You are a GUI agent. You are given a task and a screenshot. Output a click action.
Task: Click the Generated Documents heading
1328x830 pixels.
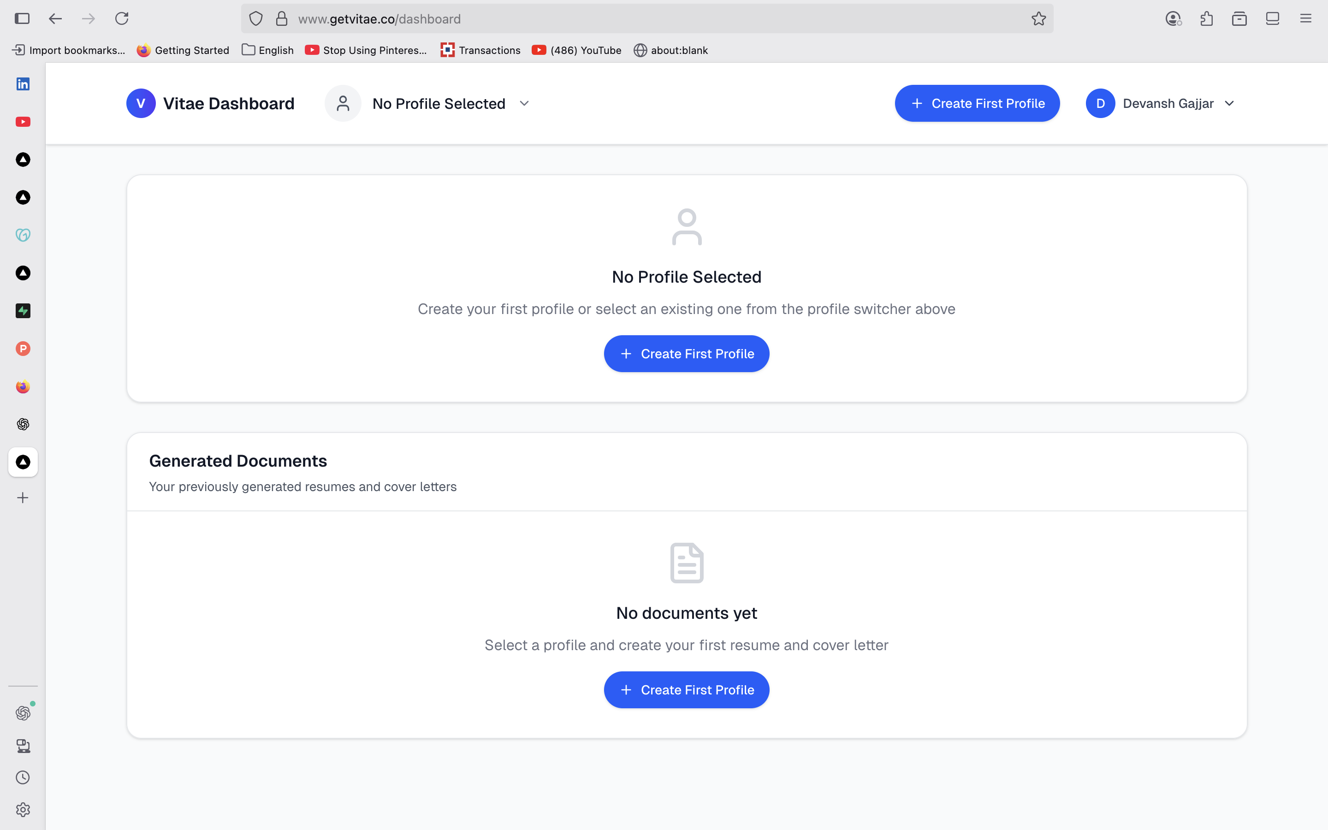point(238,461)
